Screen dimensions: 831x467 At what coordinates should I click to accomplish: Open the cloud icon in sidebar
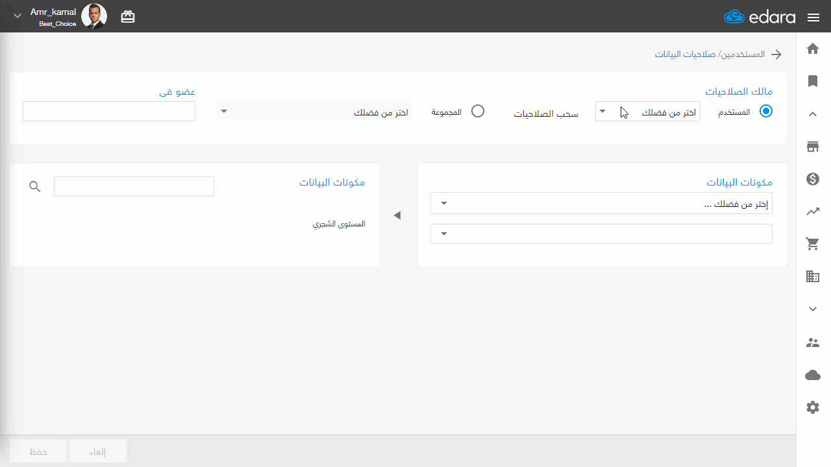click(x=813, y=375)
